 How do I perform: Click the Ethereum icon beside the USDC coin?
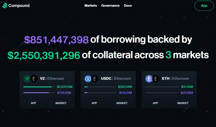(x=95, y=79)
